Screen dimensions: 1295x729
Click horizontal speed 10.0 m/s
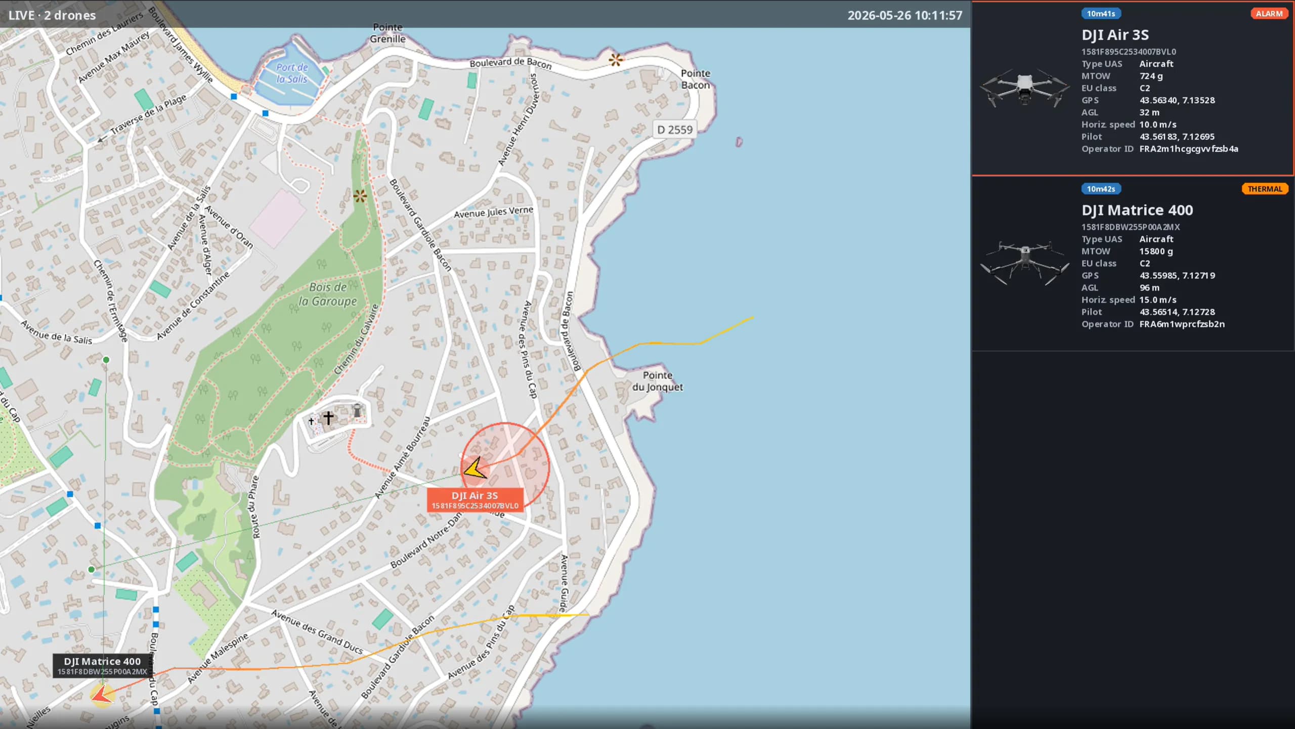pos(1157,124)
